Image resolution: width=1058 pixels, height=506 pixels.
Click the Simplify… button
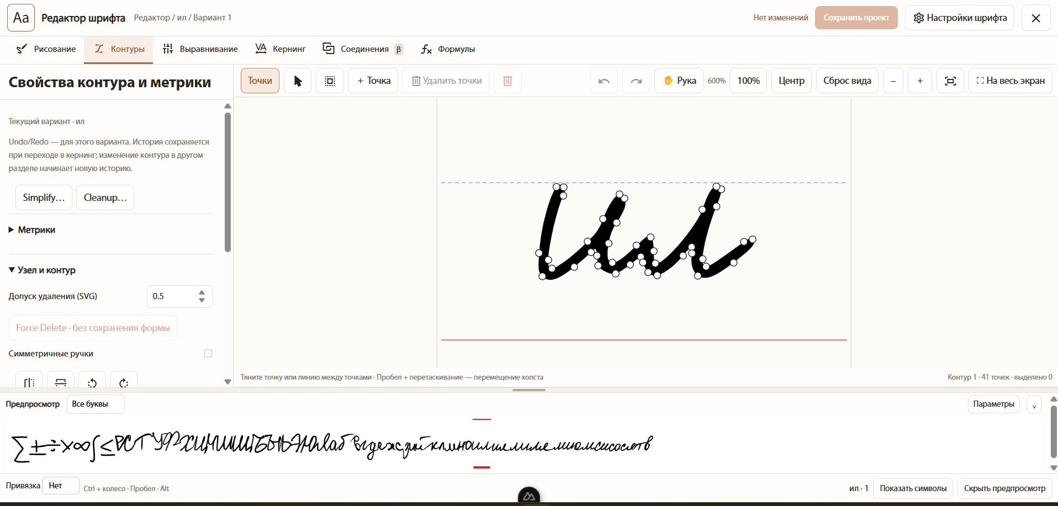click(x=44, y=198)
